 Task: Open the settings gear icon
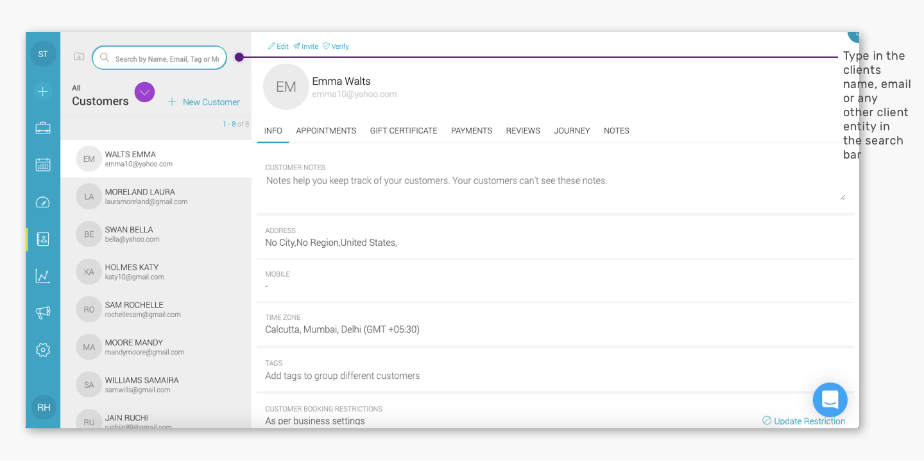(x=43, y=350)
